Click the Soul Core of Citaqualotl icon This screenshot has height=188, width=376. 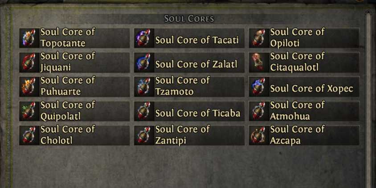tap(258, 62)
